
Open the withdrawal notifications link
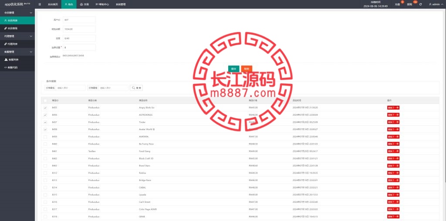409,4
